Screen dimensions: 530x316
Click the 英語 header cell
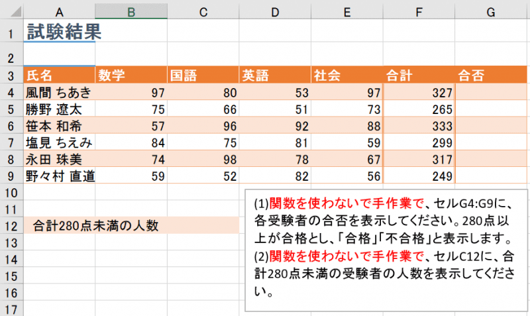[x=275, y=75]
